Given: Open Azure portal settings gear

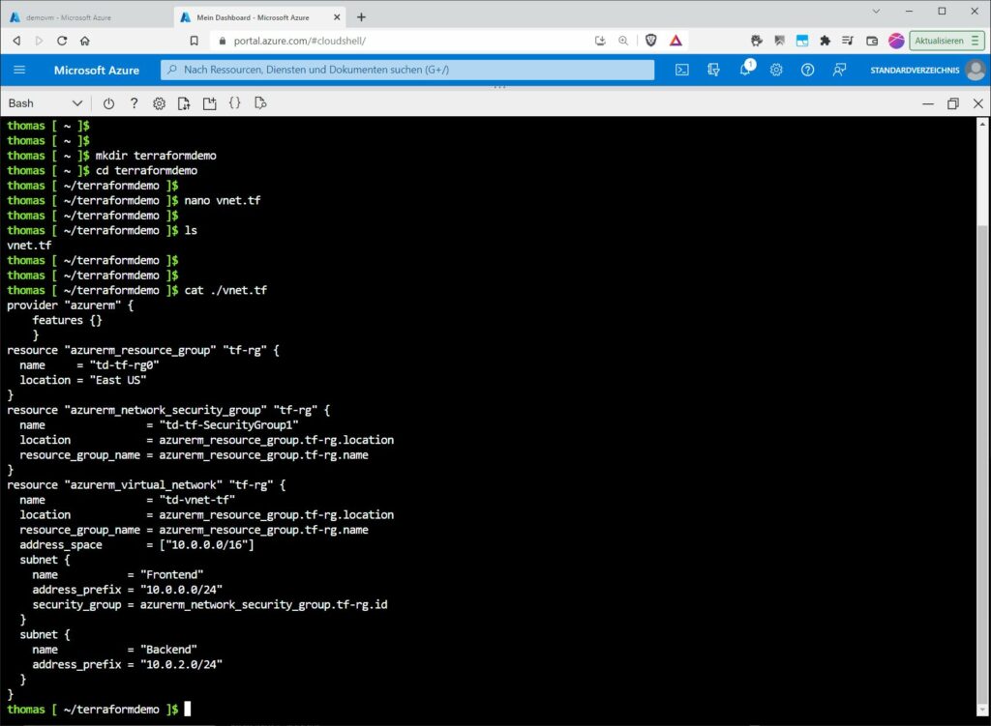Looking at the screenshot, I should pos(776,70).
